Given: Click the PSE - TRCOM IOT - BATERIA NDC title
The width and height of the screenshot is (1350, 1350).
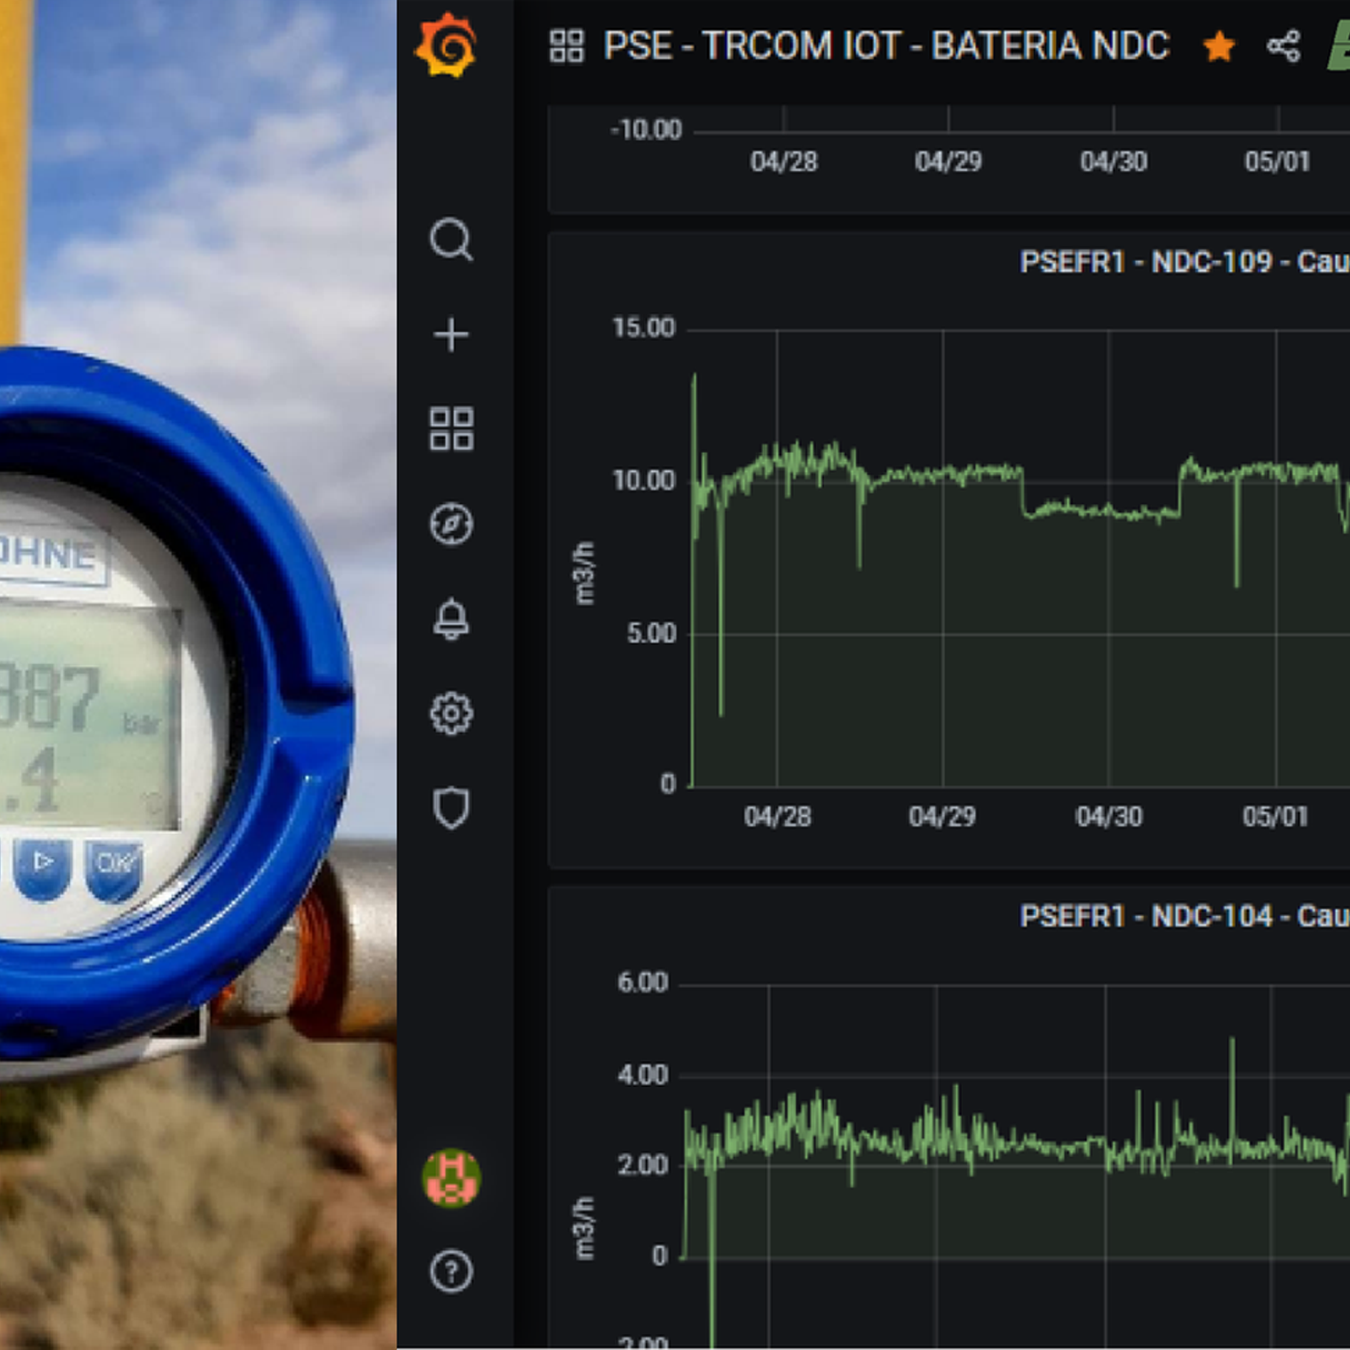Looking at the screenshot, I should 885,46.
